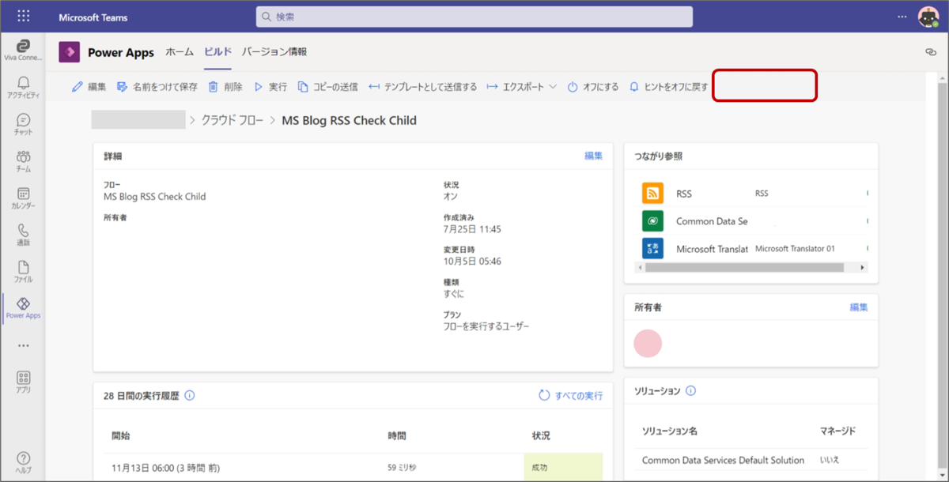Click the search box at top
Viewport: 949px width, 482px height.
(x=475, y=17)
